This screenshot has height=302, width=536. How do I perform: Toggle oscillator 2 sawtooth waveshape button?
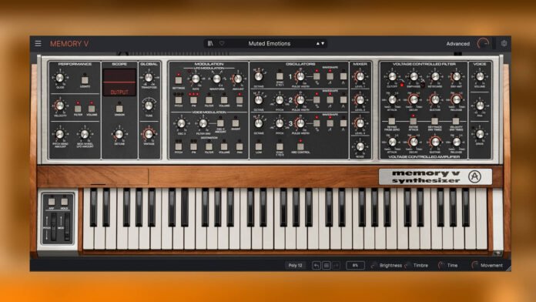pyautogui.click(x=330, y=100)
